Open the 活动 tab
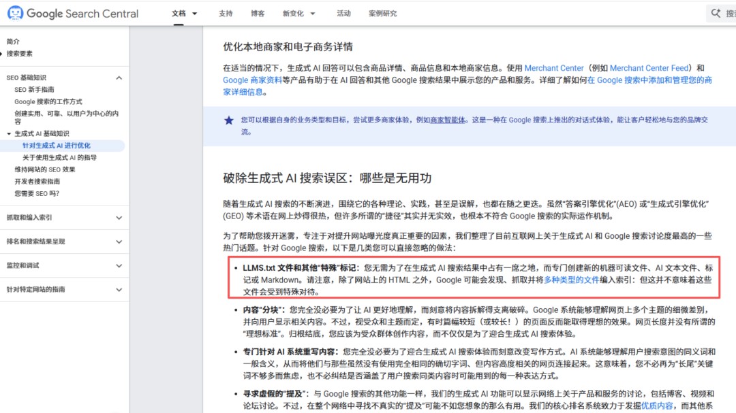 343,14
